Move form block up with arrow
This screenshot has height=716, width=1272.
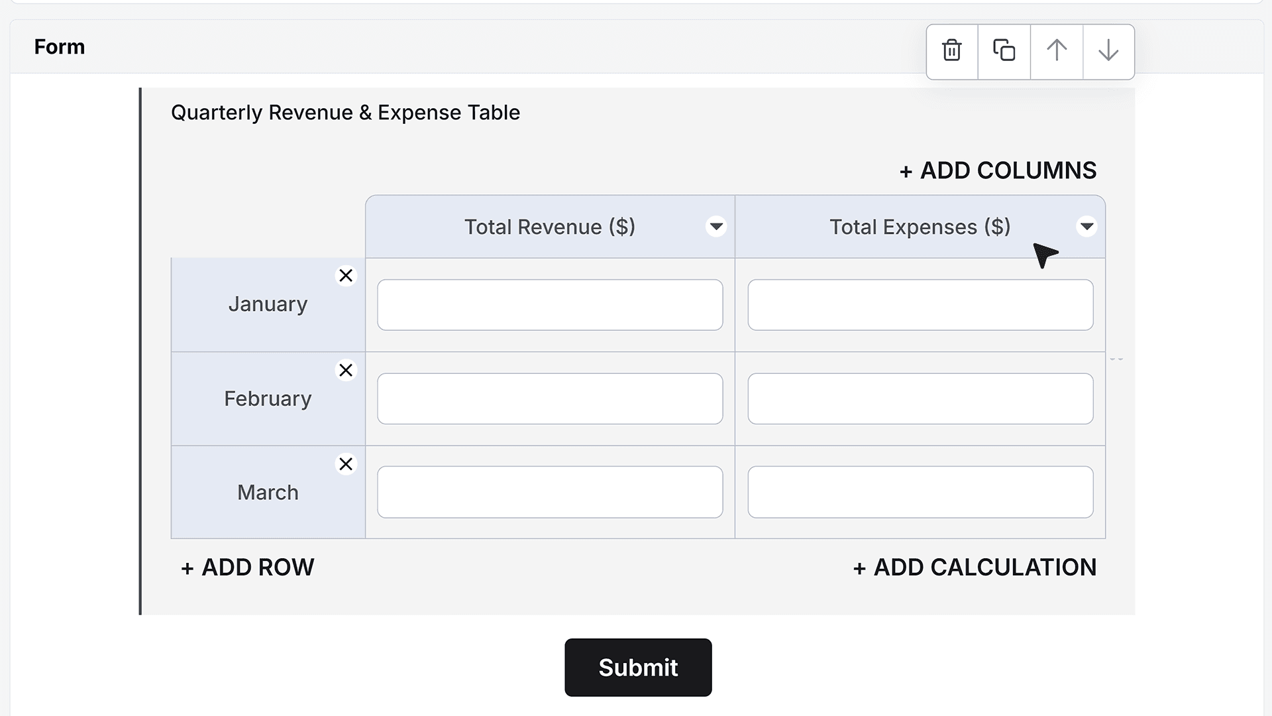click(x=1057, y=51)
